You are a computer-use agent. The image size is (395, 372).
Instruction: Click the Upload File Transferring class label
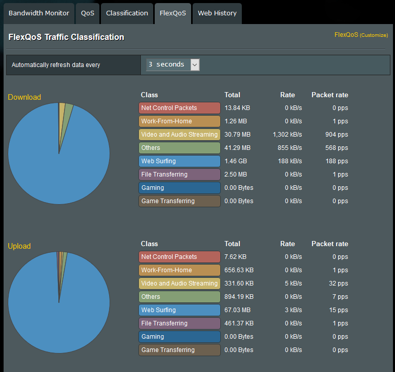coord(179,323)
